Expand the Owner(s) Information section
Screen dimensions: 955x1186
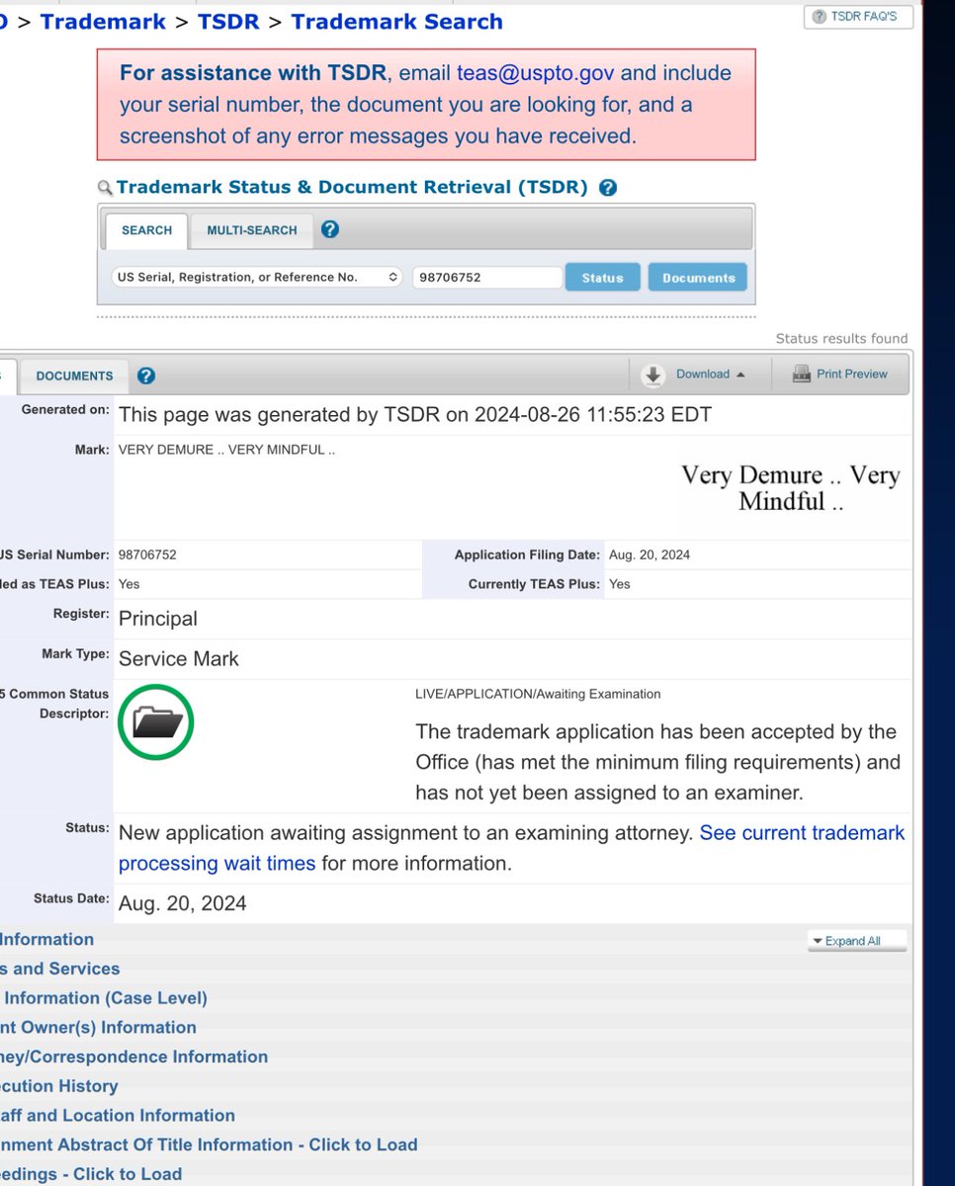98,1028
